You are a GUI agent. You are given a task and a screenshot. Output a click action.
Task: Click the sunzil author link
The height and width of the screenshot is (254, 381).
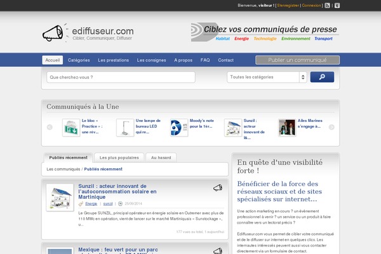pyautogui.click(x=108, y=204)
